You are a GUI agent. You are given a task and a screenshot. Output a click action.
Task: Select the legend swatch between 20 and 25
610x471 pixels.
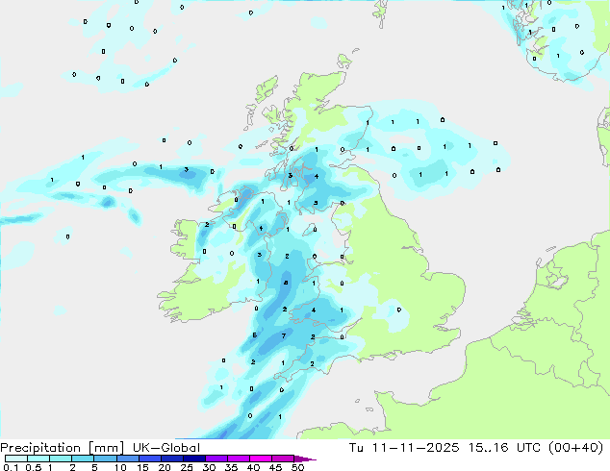171,459
